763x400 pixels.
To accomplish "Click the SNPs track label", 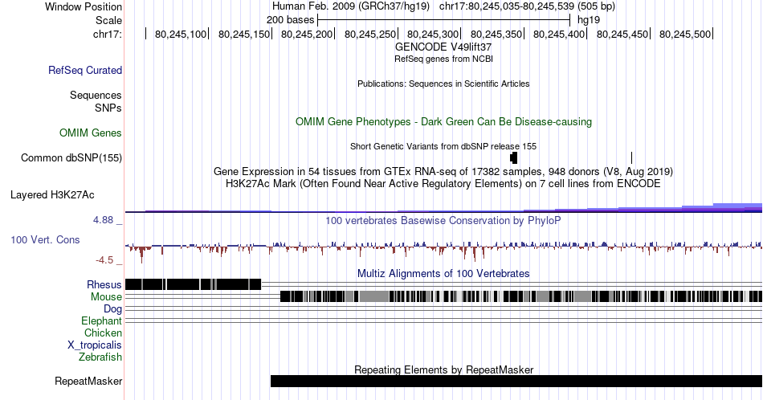I will pyautogui.click(x=108, y=108).
